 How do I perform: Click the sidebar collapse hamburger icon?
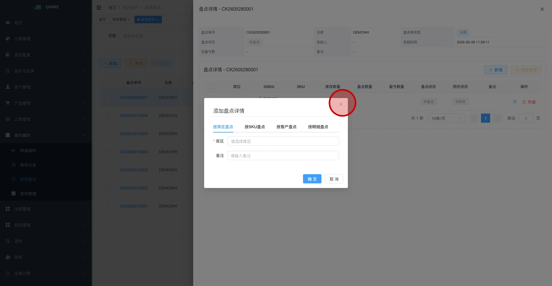pyautogui.click(x=99, y=7)
